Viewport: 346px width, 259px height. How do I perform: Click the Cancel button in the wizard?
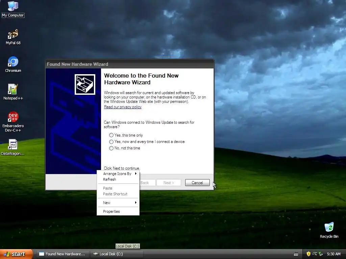coord(197,182)
